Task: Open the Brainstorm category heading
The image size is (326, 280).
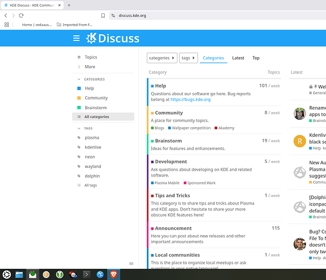Action: (x=168, y=141)
